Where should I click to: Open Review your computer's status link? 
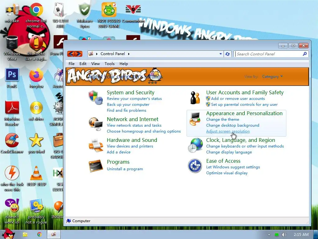[134, 99]
